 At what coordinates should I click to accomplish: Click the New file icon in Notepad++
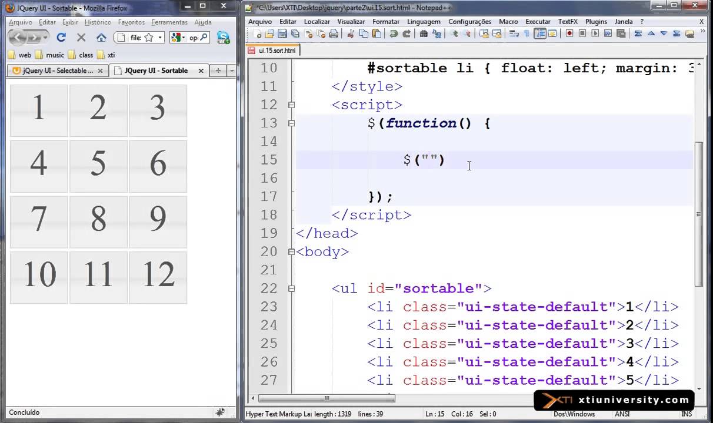pyautogui.click(x=257, y=33)
